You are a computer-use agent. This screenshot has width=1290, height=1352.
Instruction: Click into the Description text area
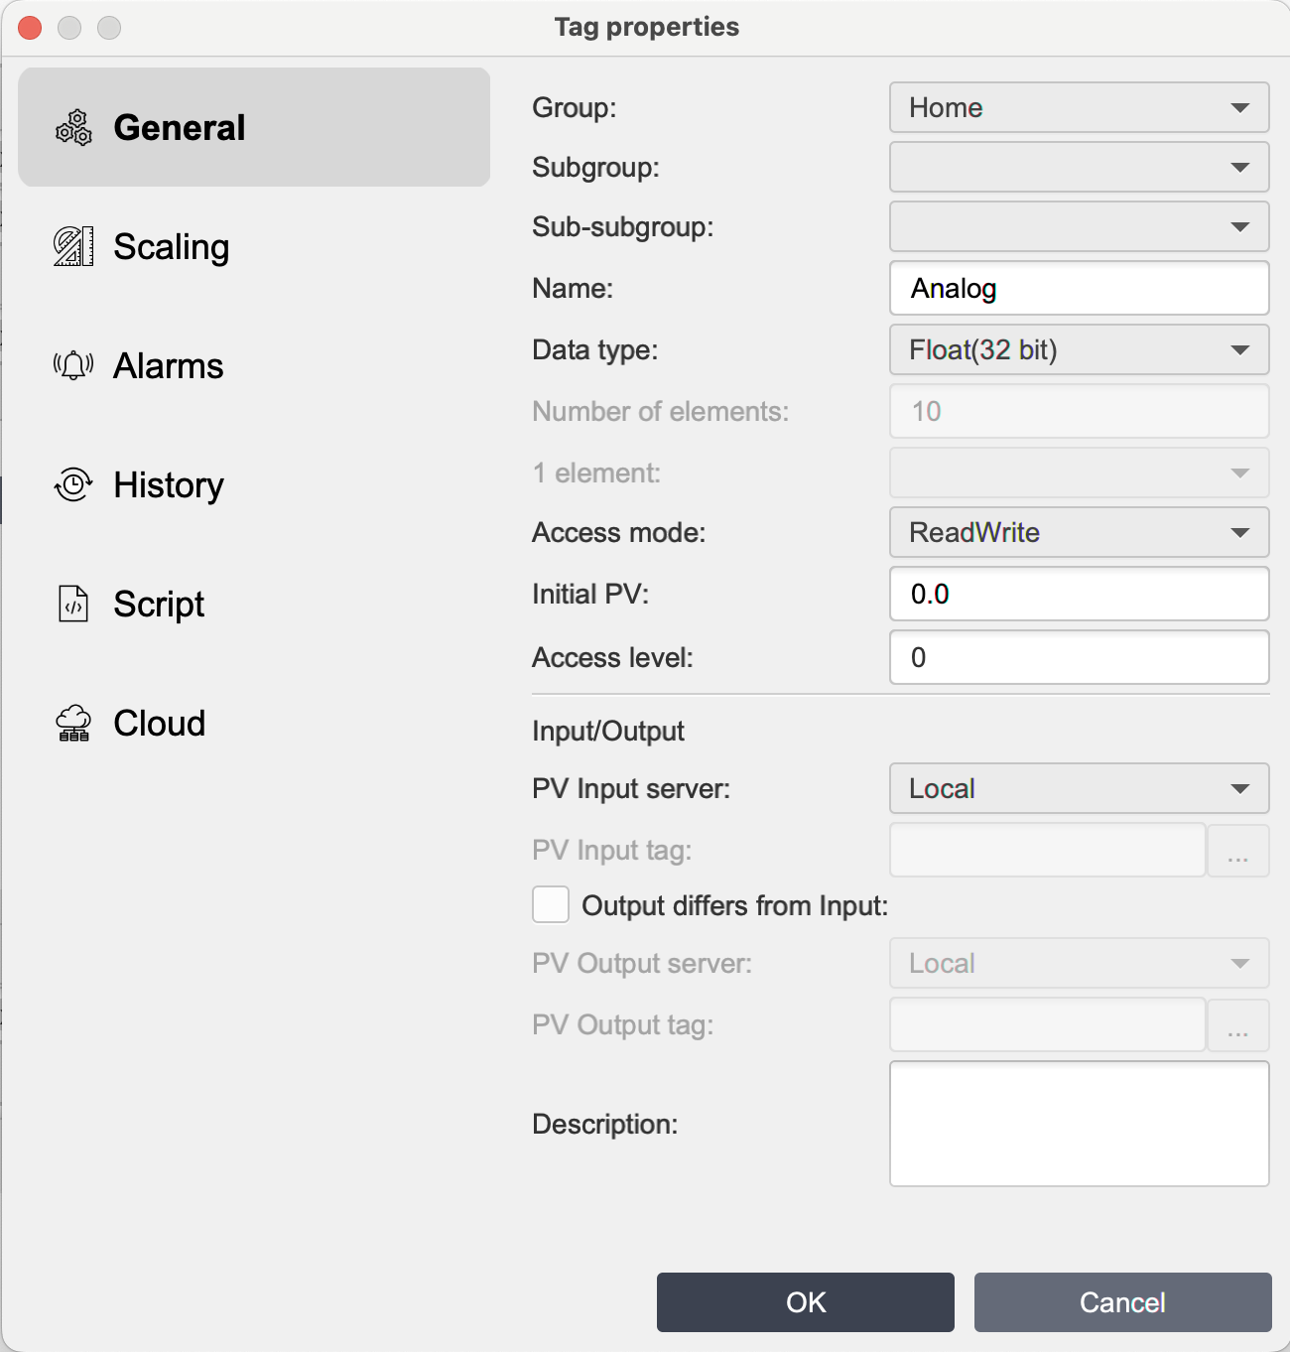click(1079, 1124)
